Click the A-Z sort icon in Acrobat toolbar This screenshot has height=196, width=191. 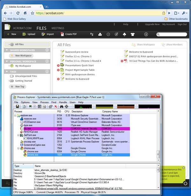click(x=92, y=34)
